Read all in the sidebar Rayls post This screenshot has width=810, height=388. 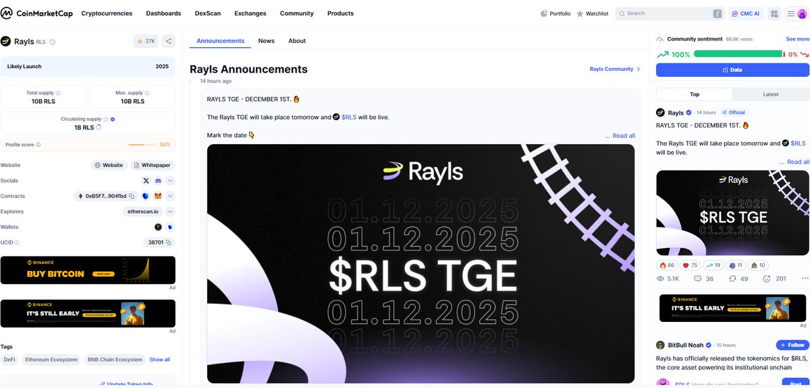(x=799, y=162)
